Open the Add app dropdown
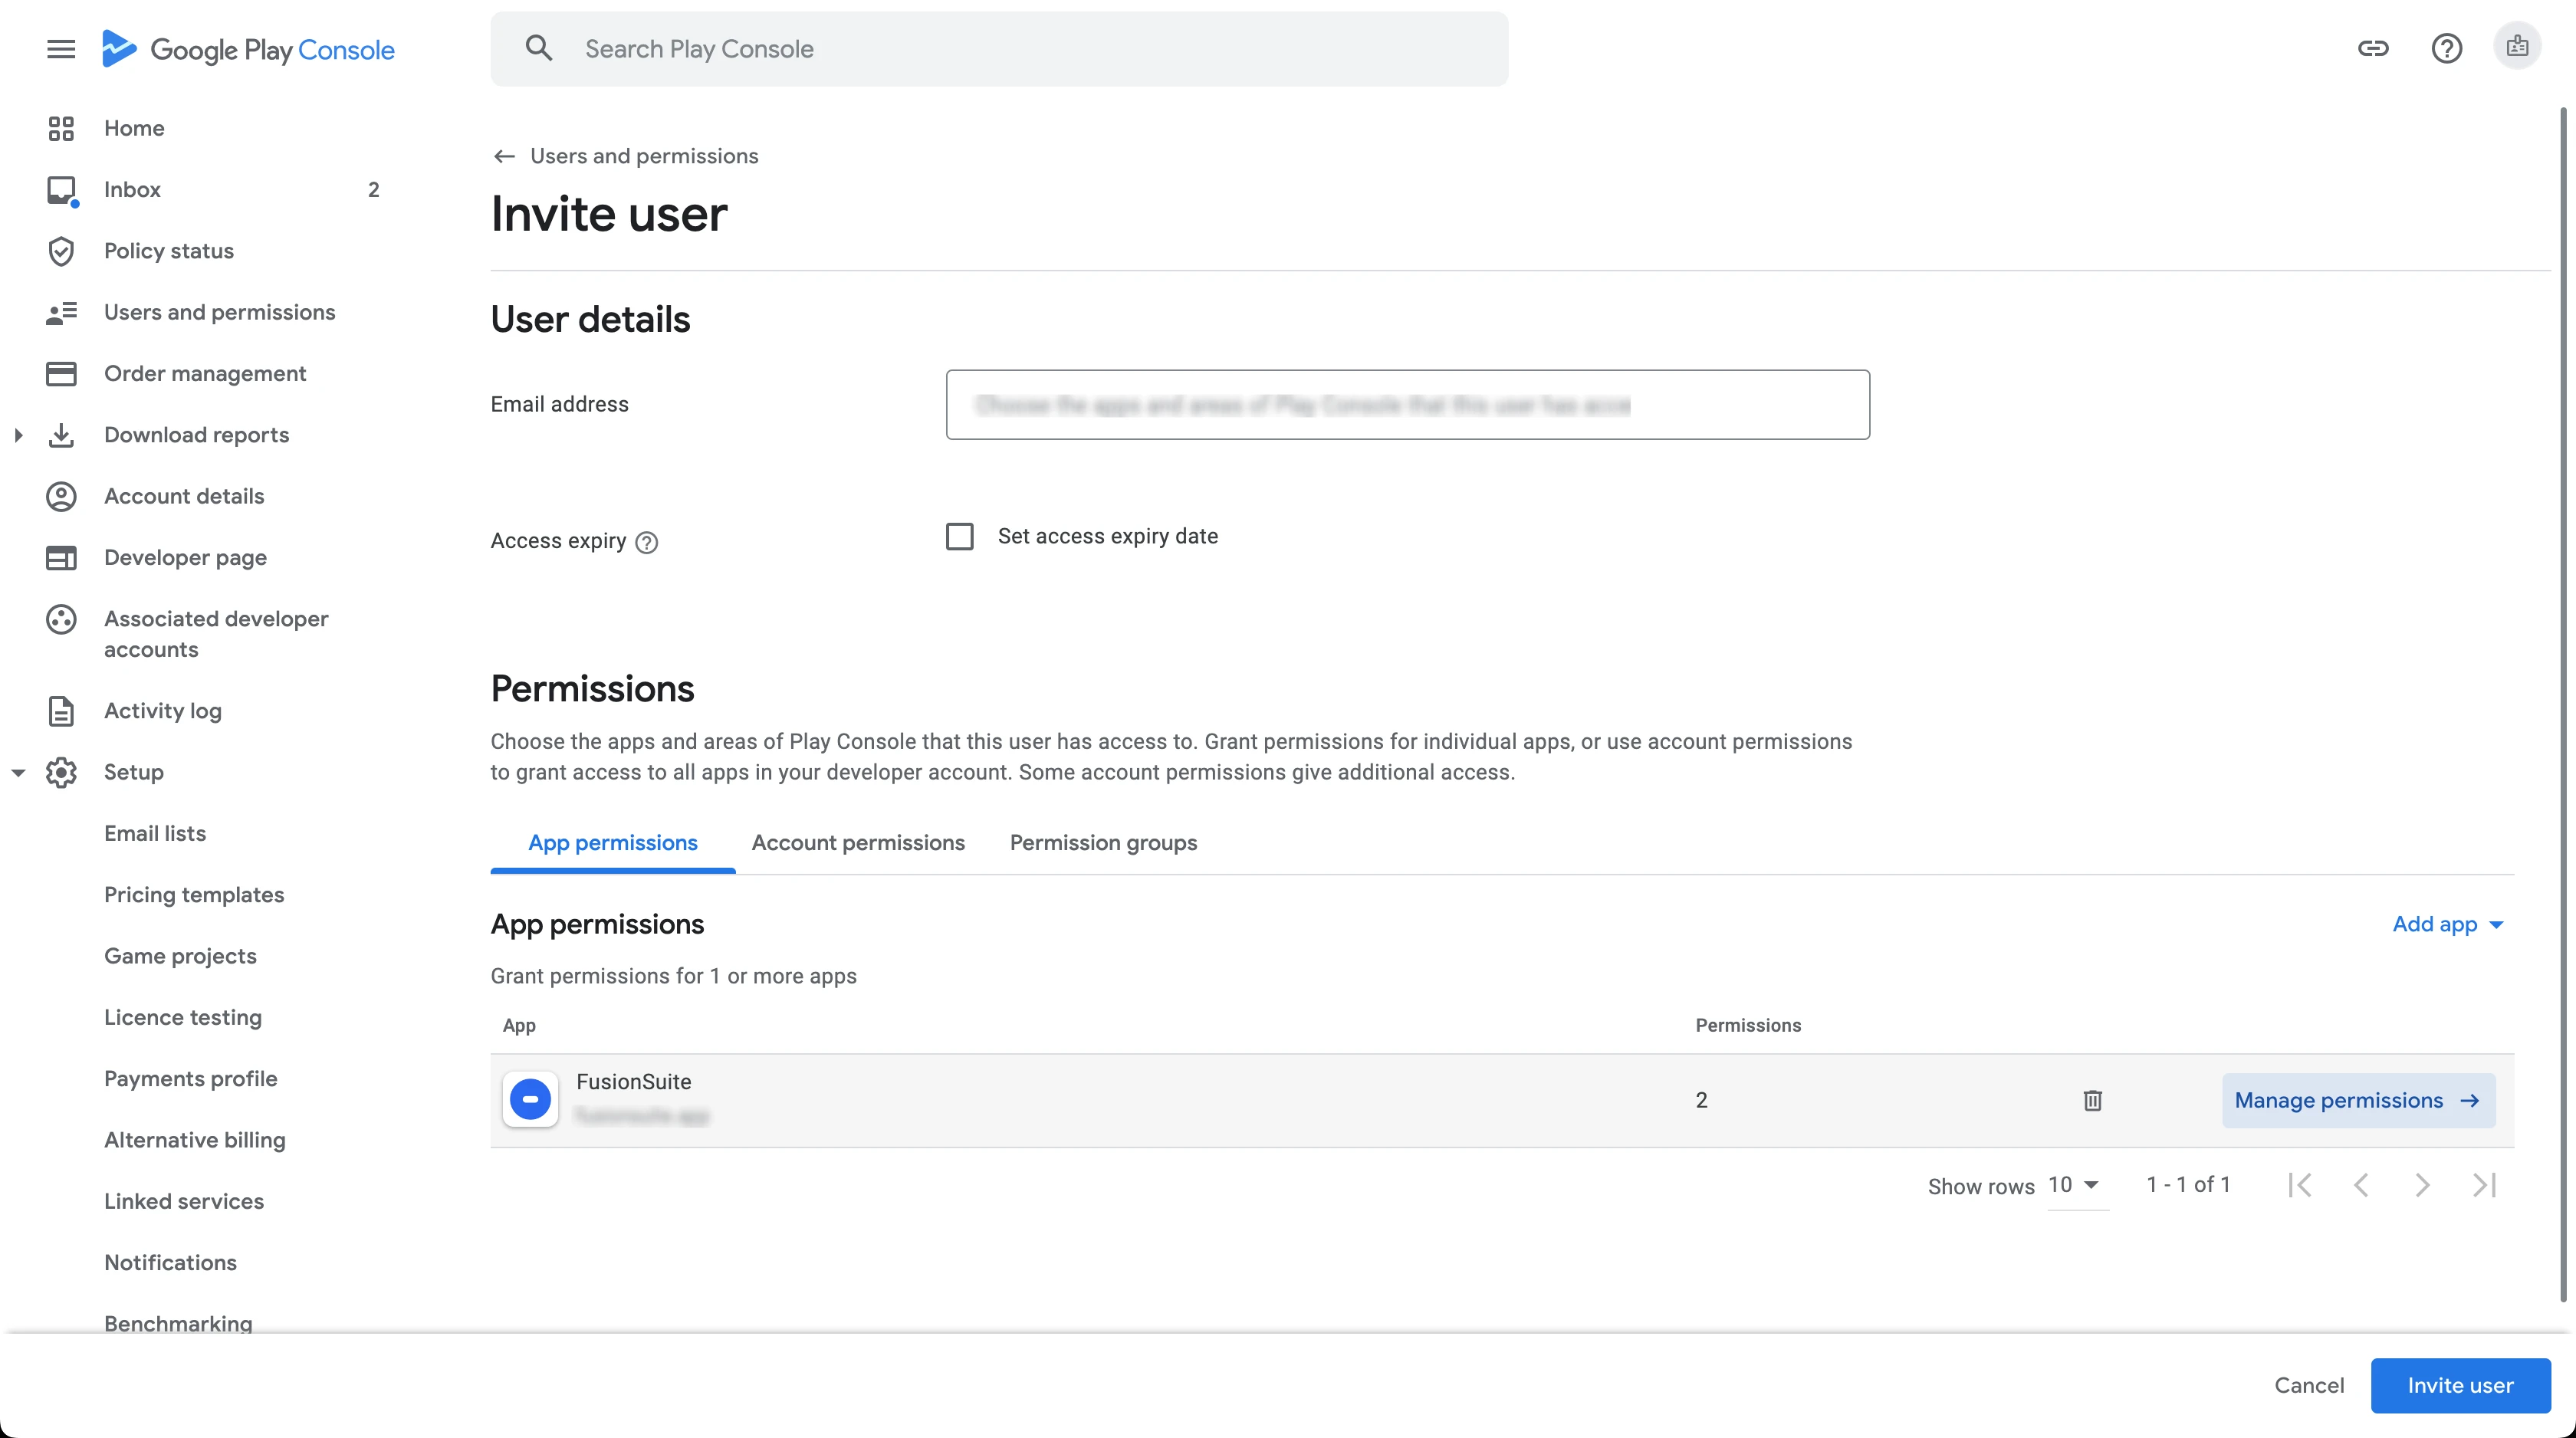The image size is (2576, 1438). pyautogui.click(x=2447, y=924)
